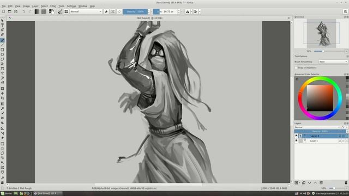Select the Color Picker eyedropper tool

[x=2, y=108]
